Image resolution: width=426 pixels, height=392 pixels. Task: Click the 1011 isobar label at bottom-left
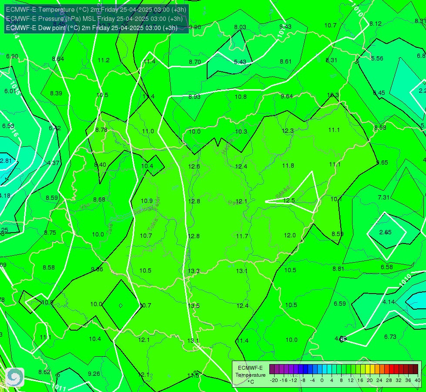click(58, 387)
